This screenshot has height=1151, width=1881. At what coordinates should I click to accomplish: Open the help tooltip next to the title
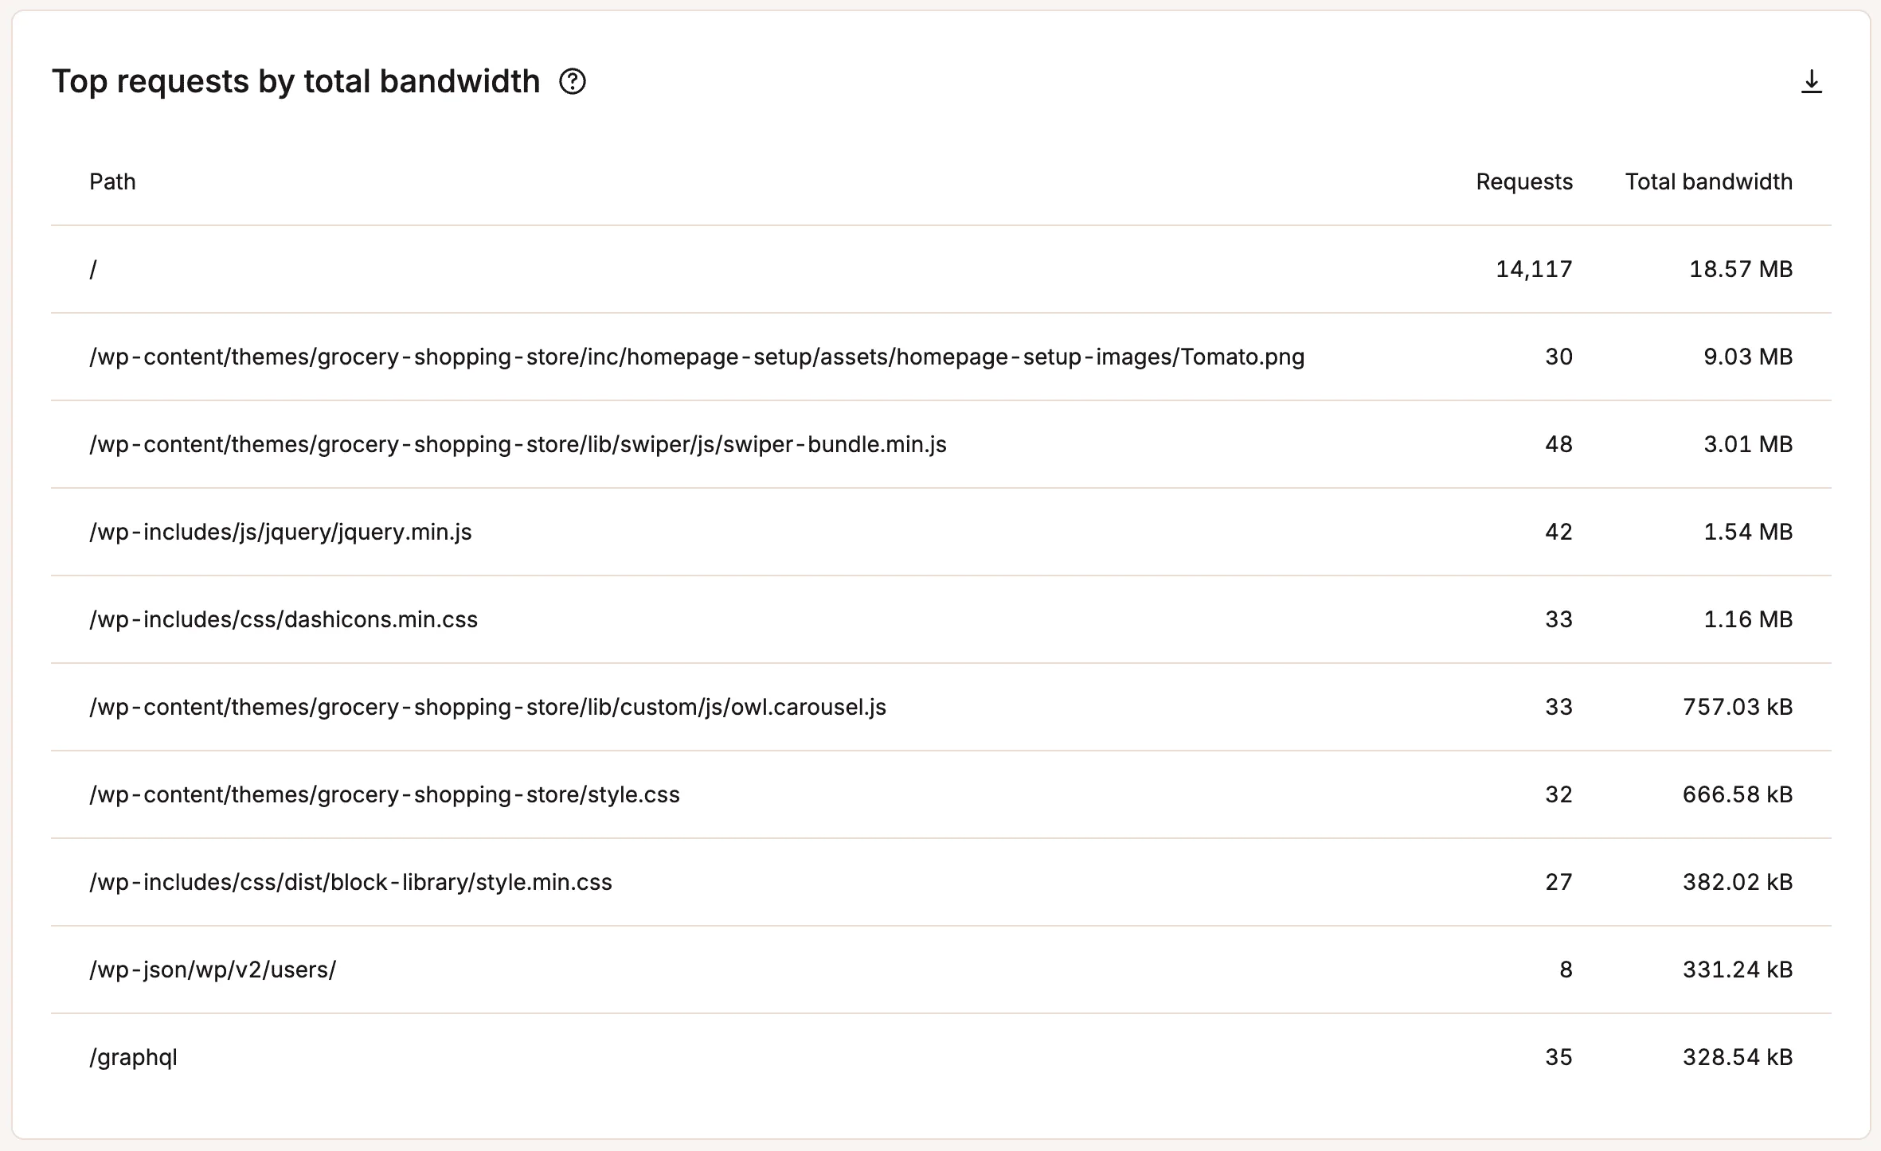(x=573, y=82)
